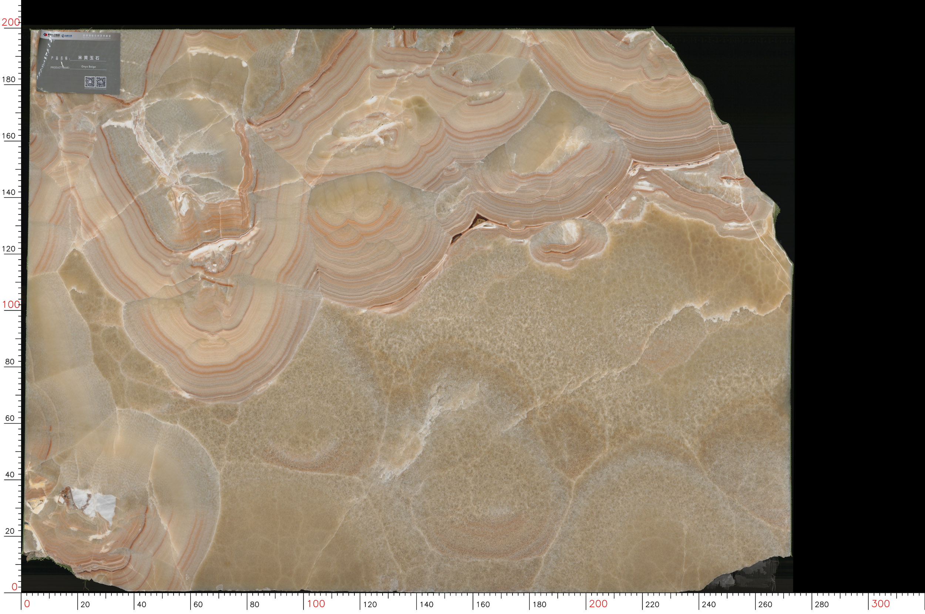Click the Chinese product name 米黄玉石
The height and width of the screenshot is (614, 925).
pyautogui.click(x=88, y=58)
